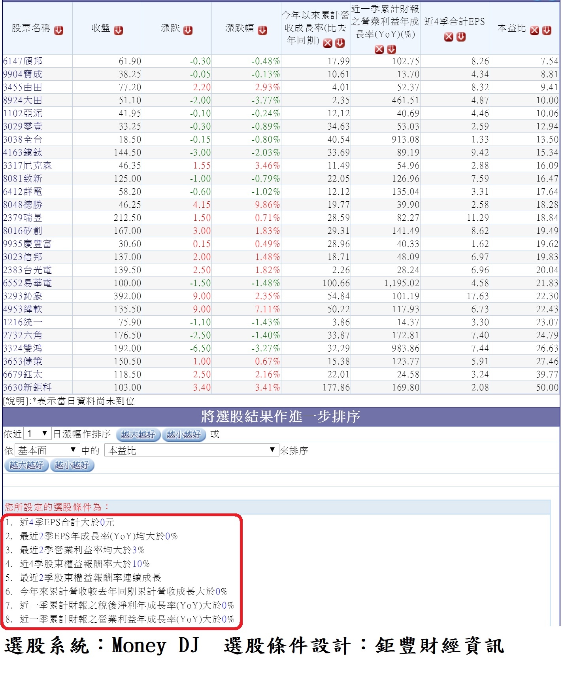The height and width of the screenshot is (676, 564).
Task: Sort by 收盤 using its arrow icon
Action: pyautogui.click(x=119, y=30)
